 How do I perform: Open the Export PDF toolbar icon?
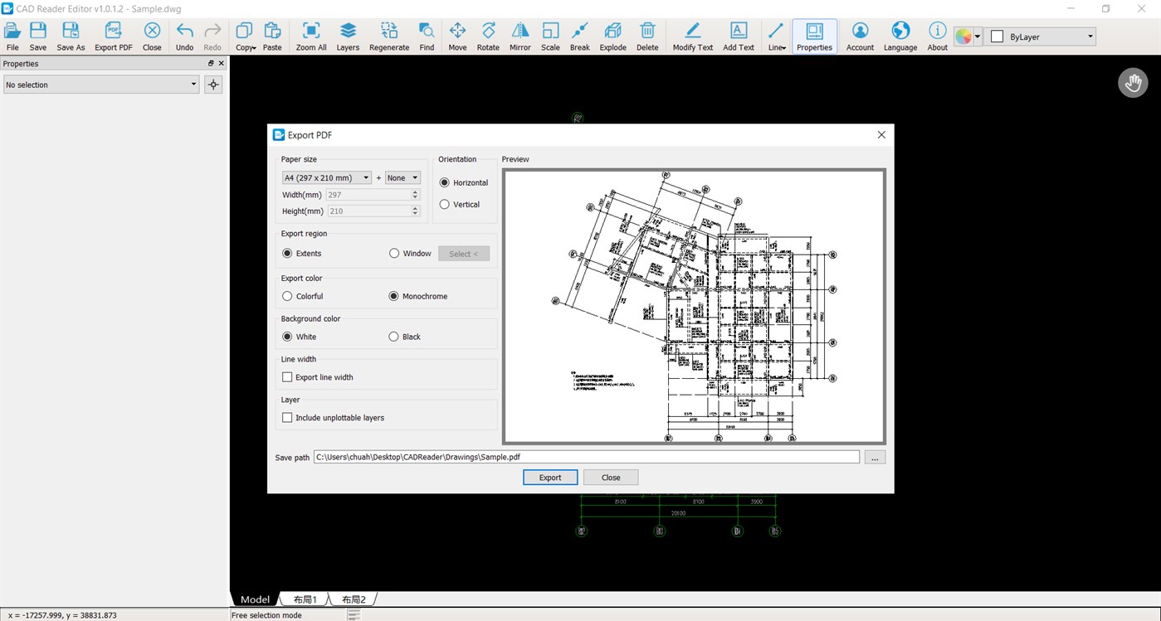pyautogui.click(x=113, y=33)
